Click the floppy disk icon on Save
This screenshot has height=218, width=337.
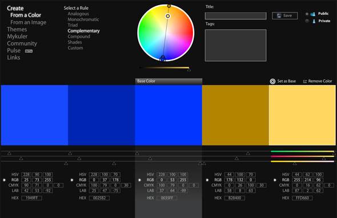279,15
